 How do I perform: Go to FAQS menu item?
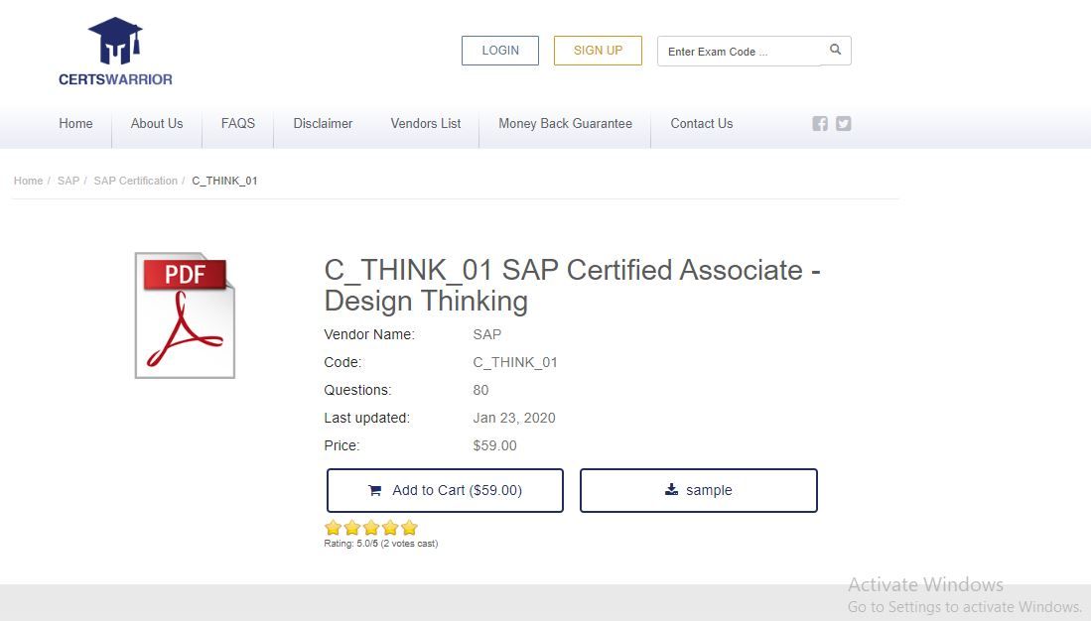pos(238,124)
